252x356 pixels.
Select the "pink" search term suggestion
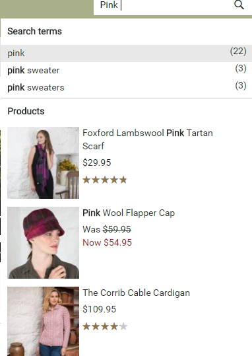[x=126, y=53]
